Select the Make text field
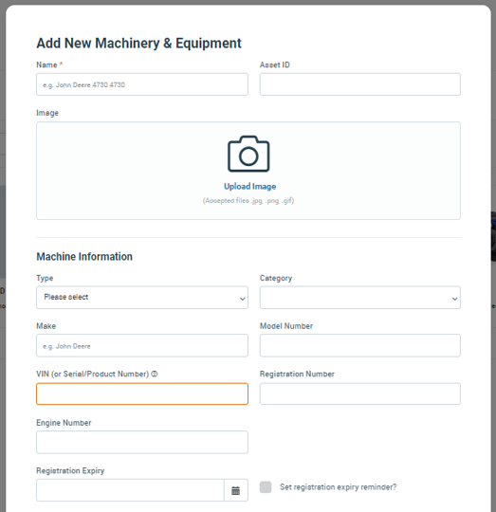Viewport: 496px width, 512px height. [142, 345]
